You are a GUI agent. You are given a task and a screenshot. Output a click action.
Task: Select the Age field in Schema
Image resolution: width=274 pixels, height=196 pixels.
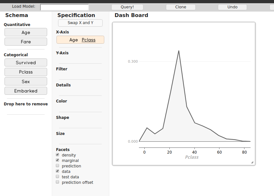(26, 32)
